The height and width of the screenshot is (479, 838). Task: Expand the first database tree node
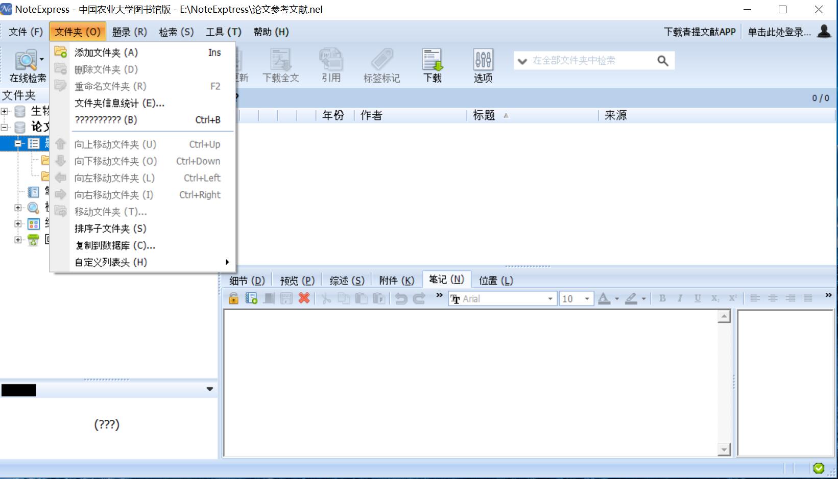(4, 111)
